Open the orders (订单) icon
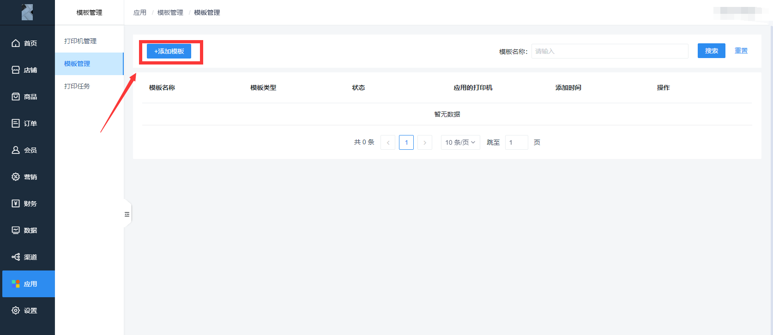The height and width of the screenshot is (335, 773). pyautogui.click(x=16, y=123)
